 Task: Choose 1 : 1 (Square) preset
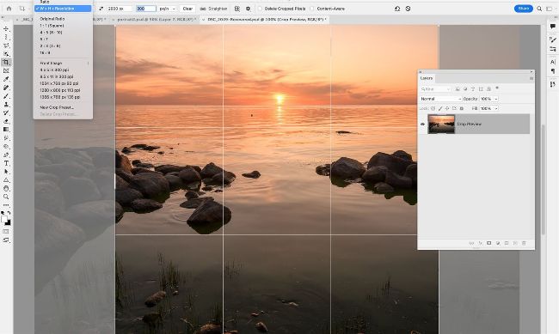click(x=52, y=25)
